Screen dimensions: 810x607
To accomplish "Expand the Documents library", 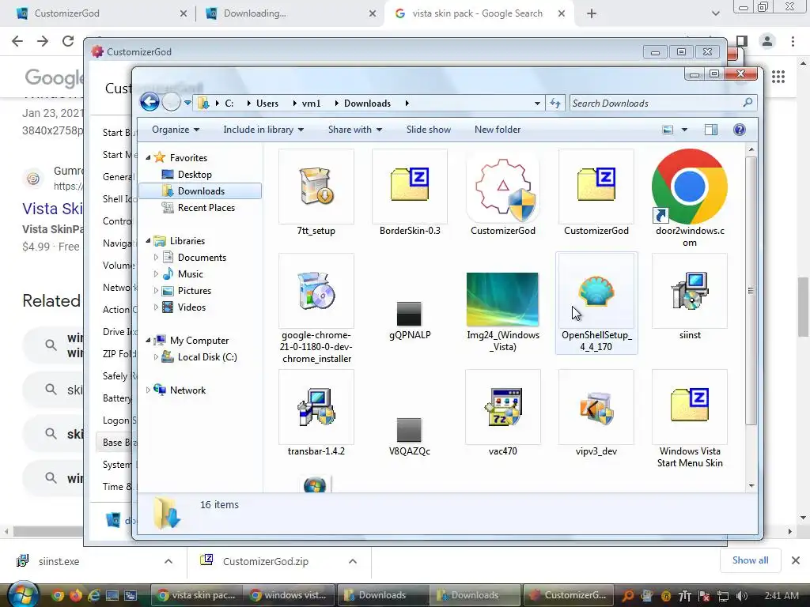I will point(156,257).
